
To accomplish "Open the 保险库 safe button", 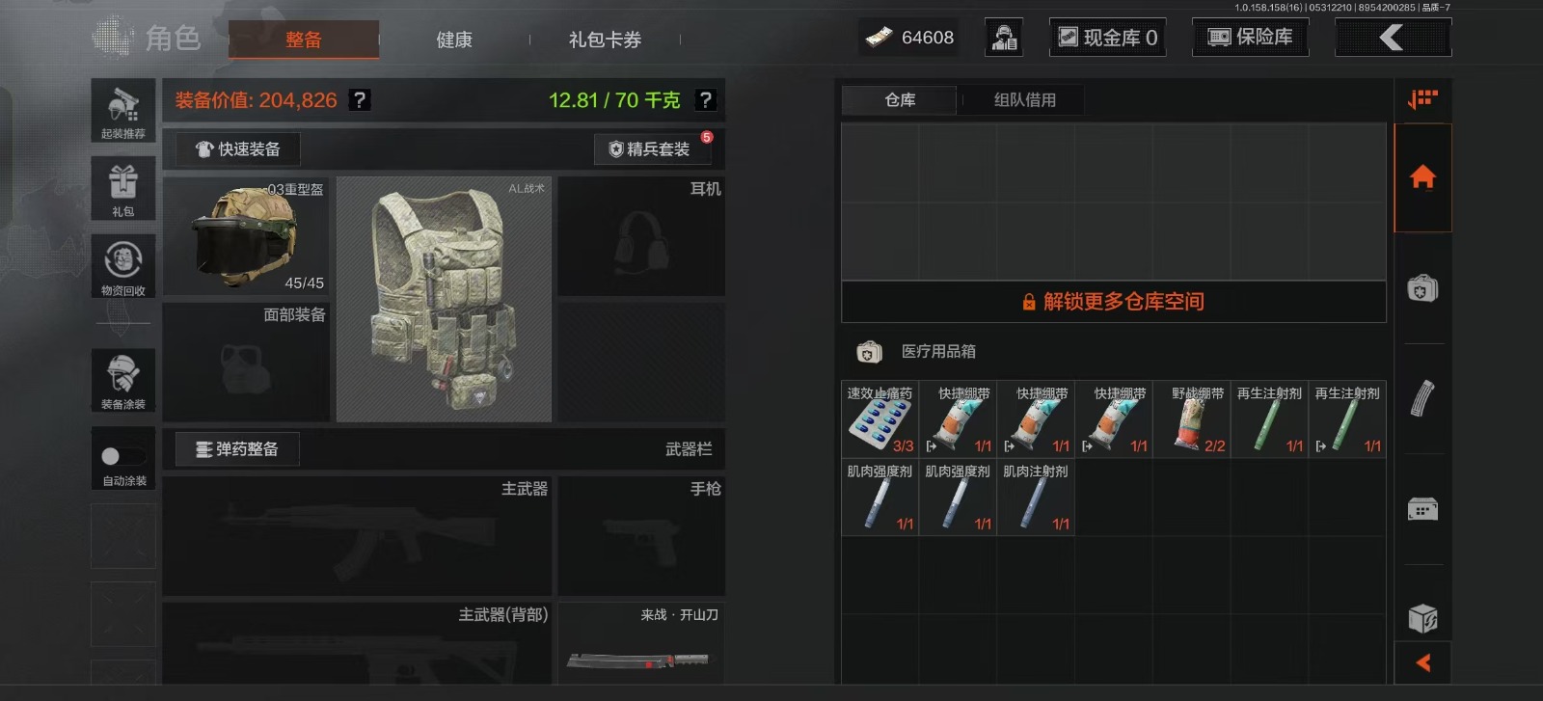I will click(x=1250, y=37).
